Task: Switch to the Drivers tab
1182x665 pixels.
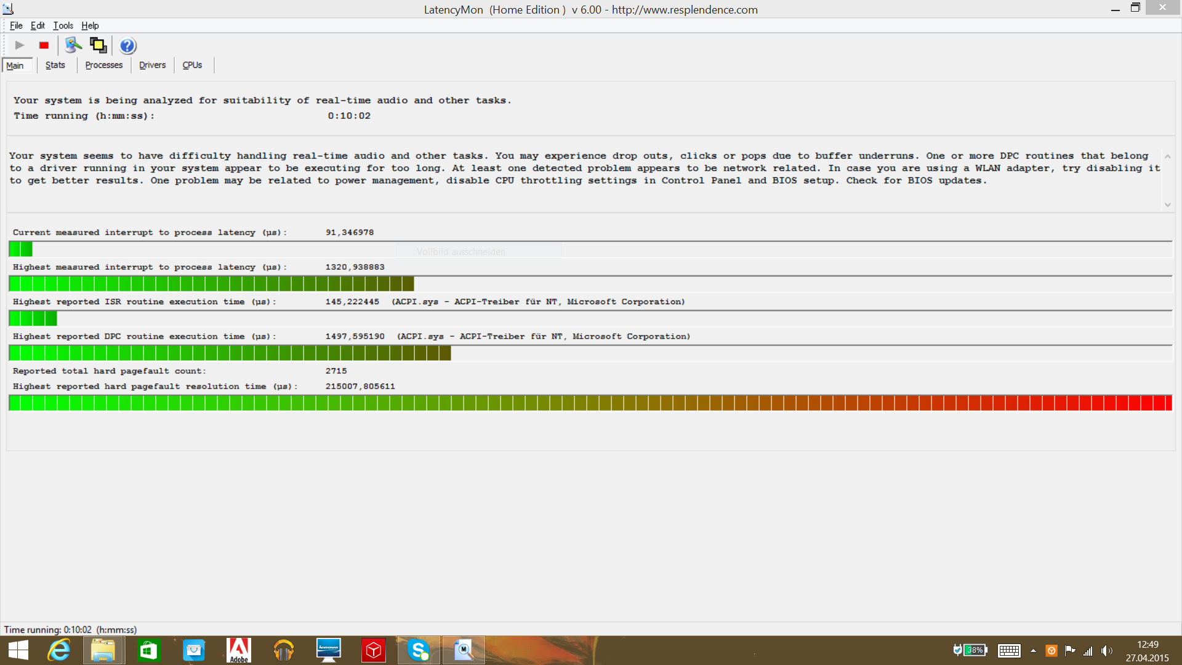Action: [x=152, y=65]
